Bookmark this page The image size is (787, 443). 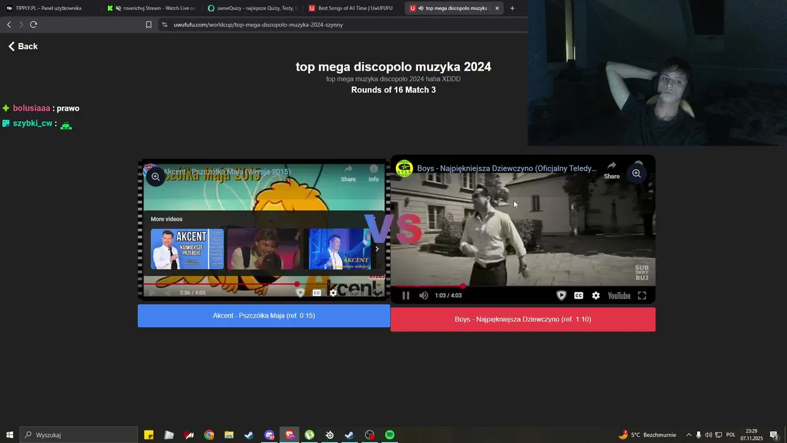tap(149, 25)
